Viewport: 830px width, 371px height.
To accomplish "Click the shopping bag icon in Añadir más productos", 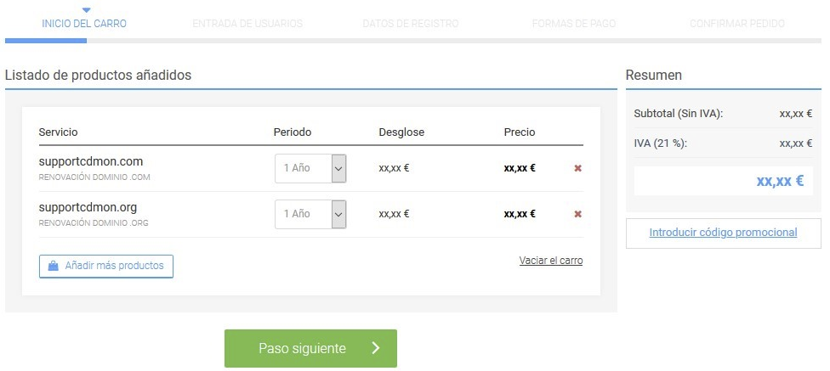I will click(53, 266).
